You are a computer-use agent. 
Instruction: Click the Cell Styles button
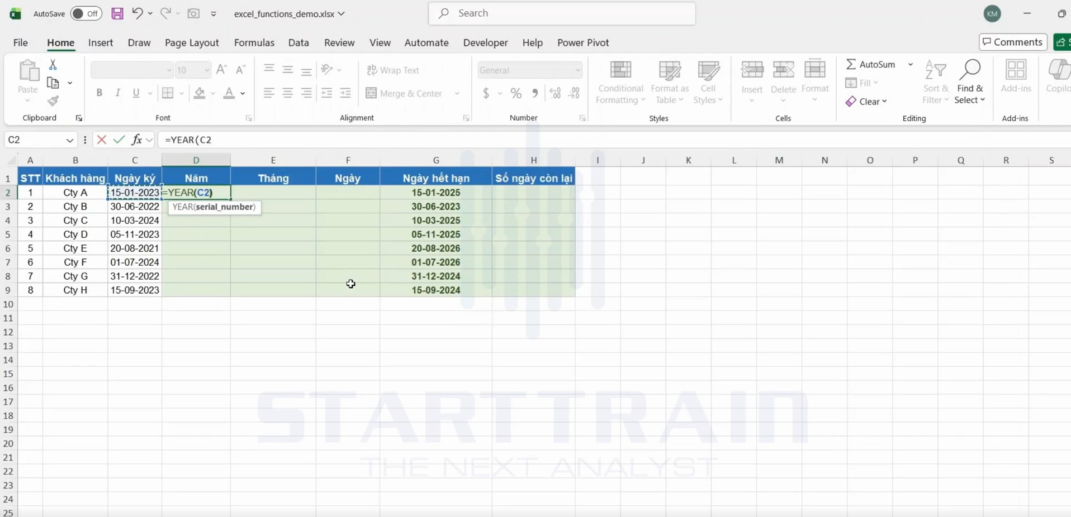(708, 82)
